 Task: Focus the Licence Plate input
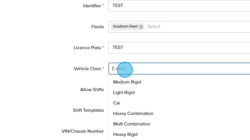click(x=179, y=47)
